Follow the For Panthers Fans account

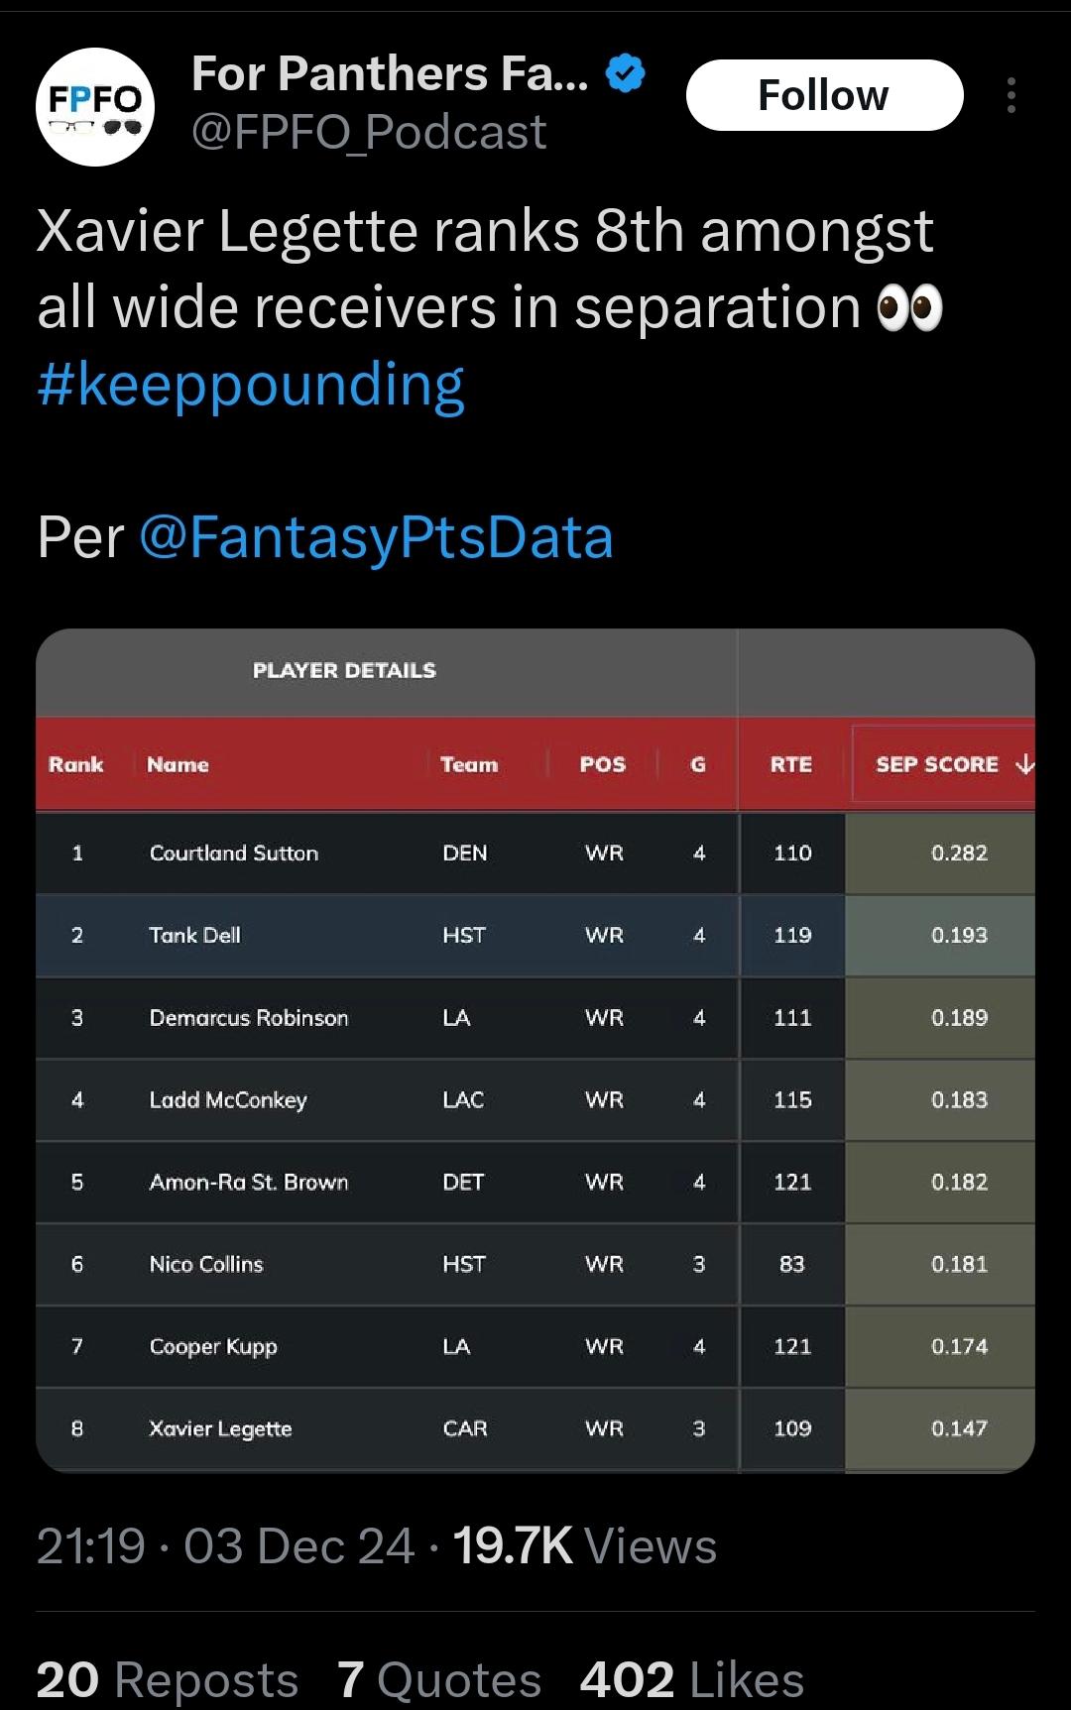coord(824,95)
